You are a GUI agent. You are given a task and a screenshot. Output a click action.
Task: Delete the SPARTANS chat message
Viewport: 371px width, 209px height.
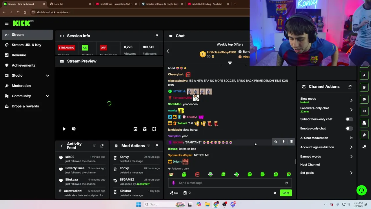pos(291,142)
